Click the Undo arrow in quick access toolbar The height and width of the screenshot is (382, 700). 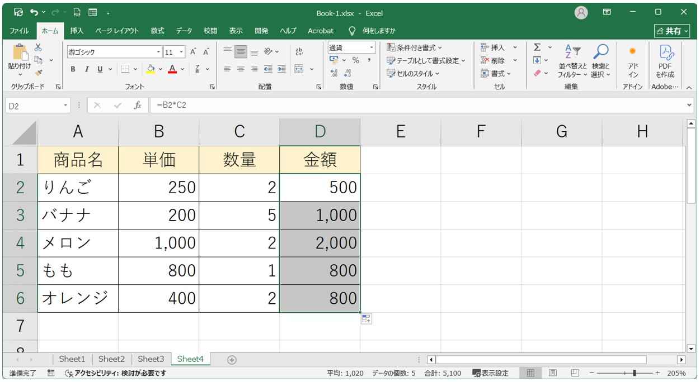click(35, 12)
